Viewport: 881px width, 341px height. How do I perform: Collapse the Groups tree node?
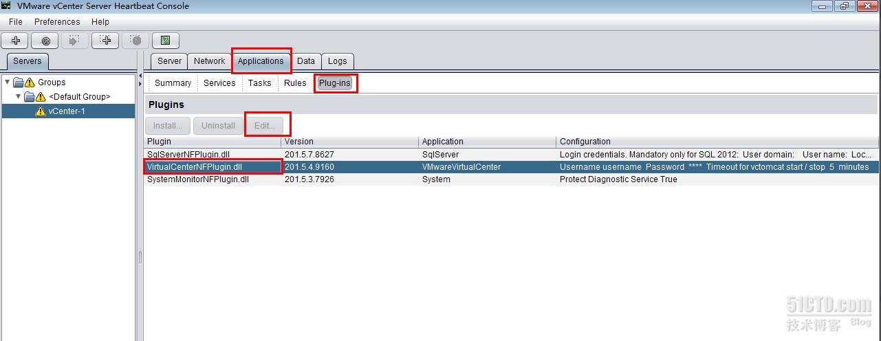click(7, 82)
